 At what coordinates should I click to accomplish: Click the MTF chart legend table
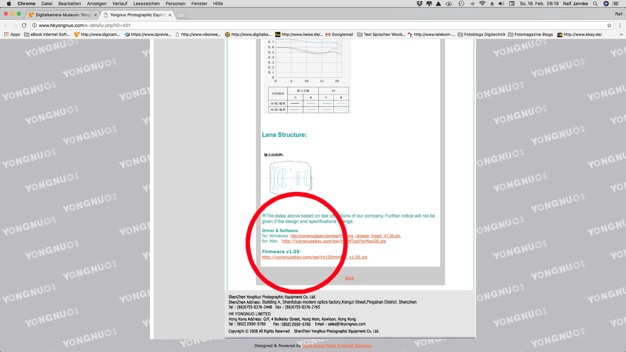pyautogui.click(x=308, y=100)
